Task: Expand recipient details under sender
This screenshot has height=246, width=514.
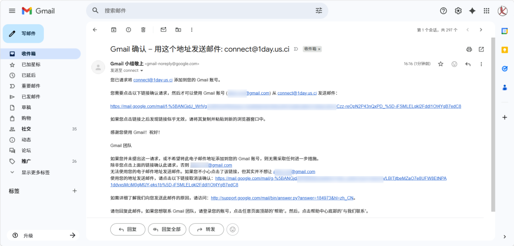Action: pyautogui.click(x=142, y=71)
